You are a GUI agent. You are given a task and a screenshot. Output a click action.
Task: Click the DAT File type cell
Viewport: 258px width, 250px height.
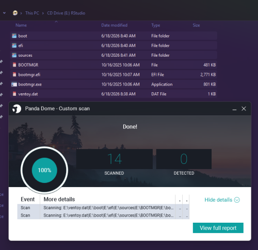coord(159,94)
